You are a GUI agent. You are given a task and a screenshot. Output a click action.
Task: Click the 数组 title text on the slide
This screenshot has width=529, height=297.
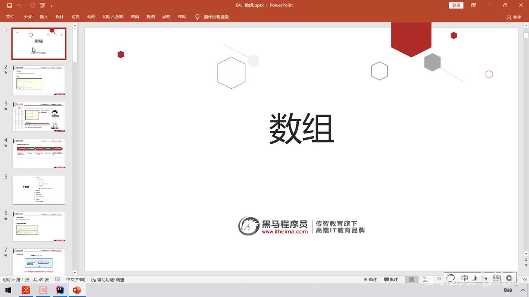[301, 129]
